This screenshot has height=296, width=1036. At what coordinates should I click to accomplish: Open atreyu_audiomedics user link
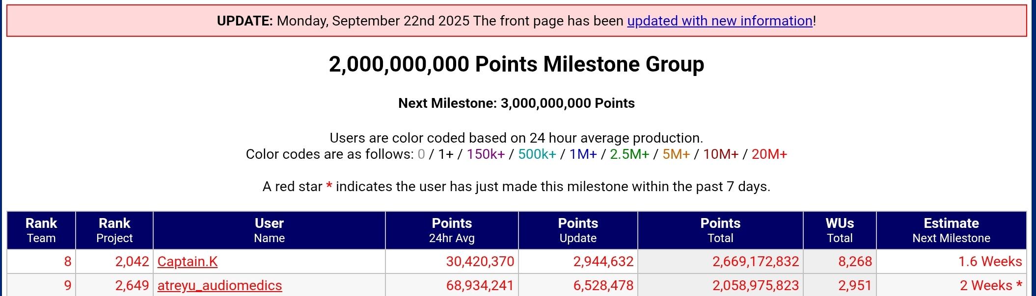click(x=219, y=286)
